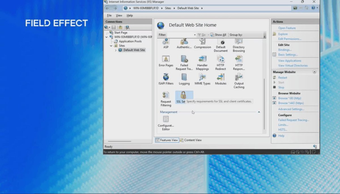Click the Help link in Actions pane
Image resolution: width=340 pixels, height=194 pixels.
click(x=281, y=136)
